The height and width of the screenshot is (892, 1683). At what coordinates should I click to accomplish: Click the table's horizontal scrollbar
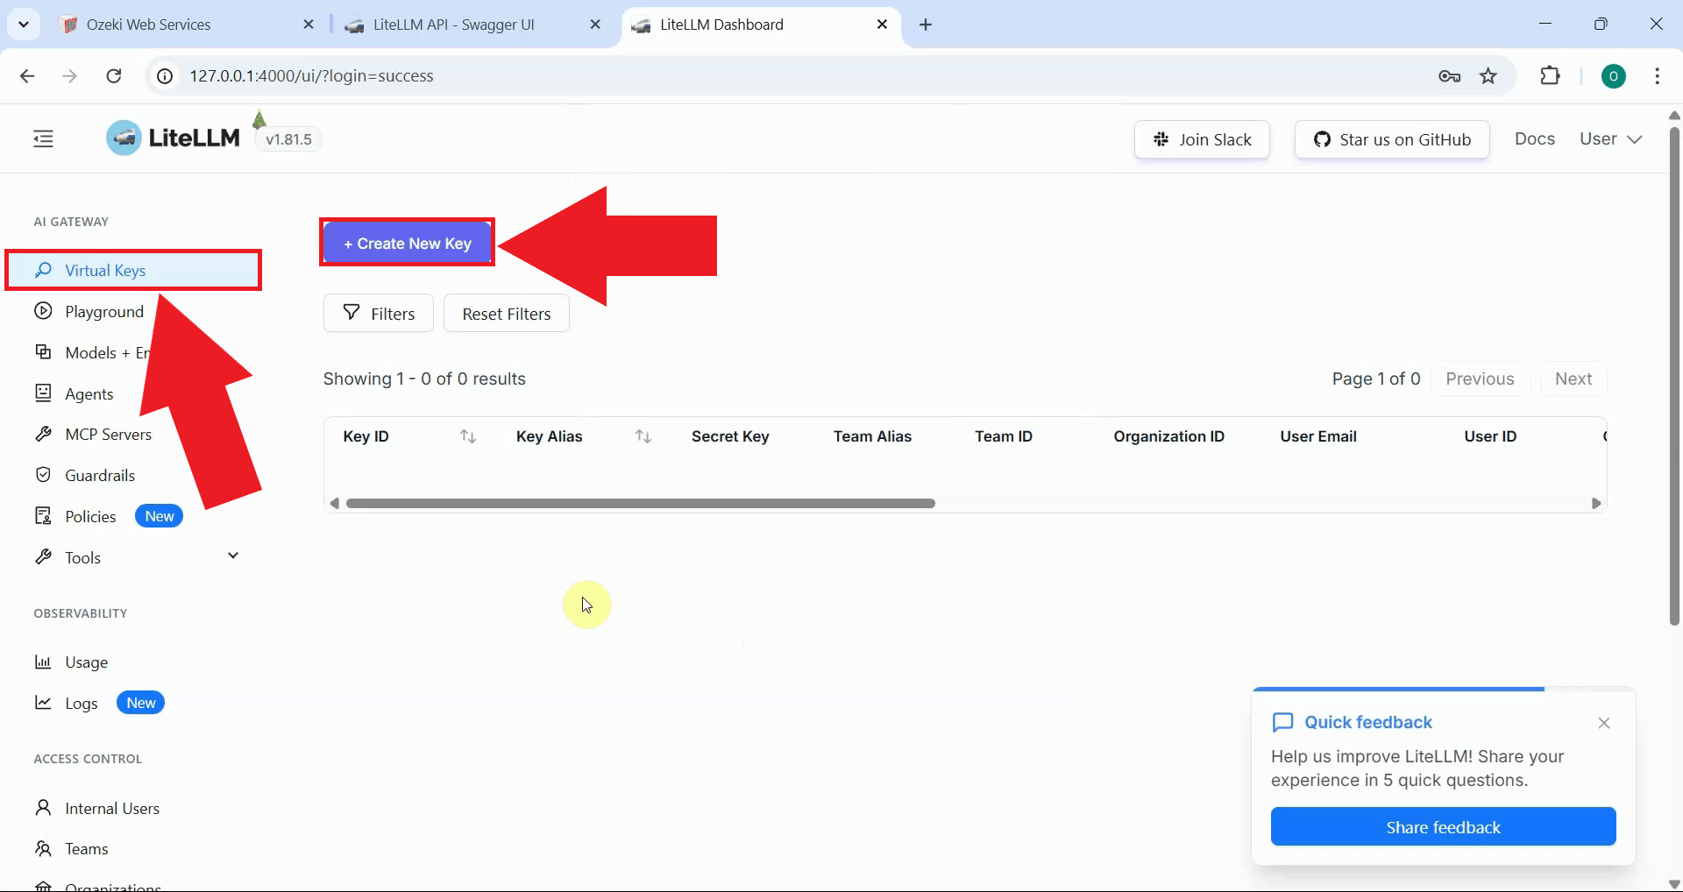[x=640, y=504]
